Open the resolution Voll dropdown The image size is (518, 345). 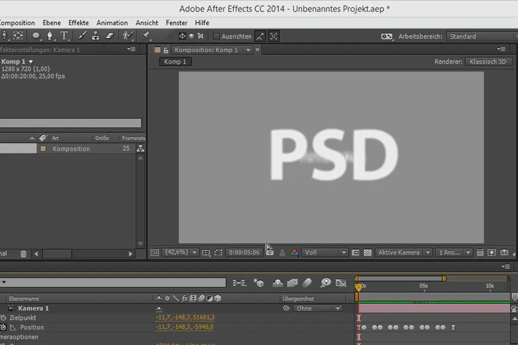click(325, 253)
